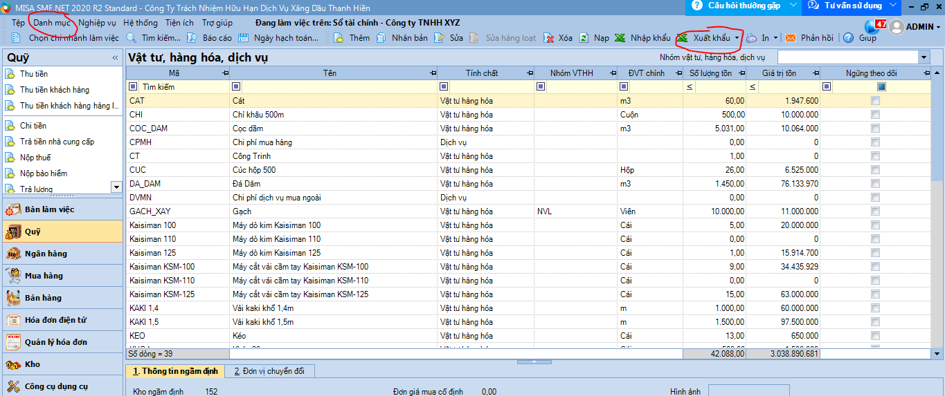Open the Nghiệp vụ menu
945x396 pixels.
pos(97,22)
